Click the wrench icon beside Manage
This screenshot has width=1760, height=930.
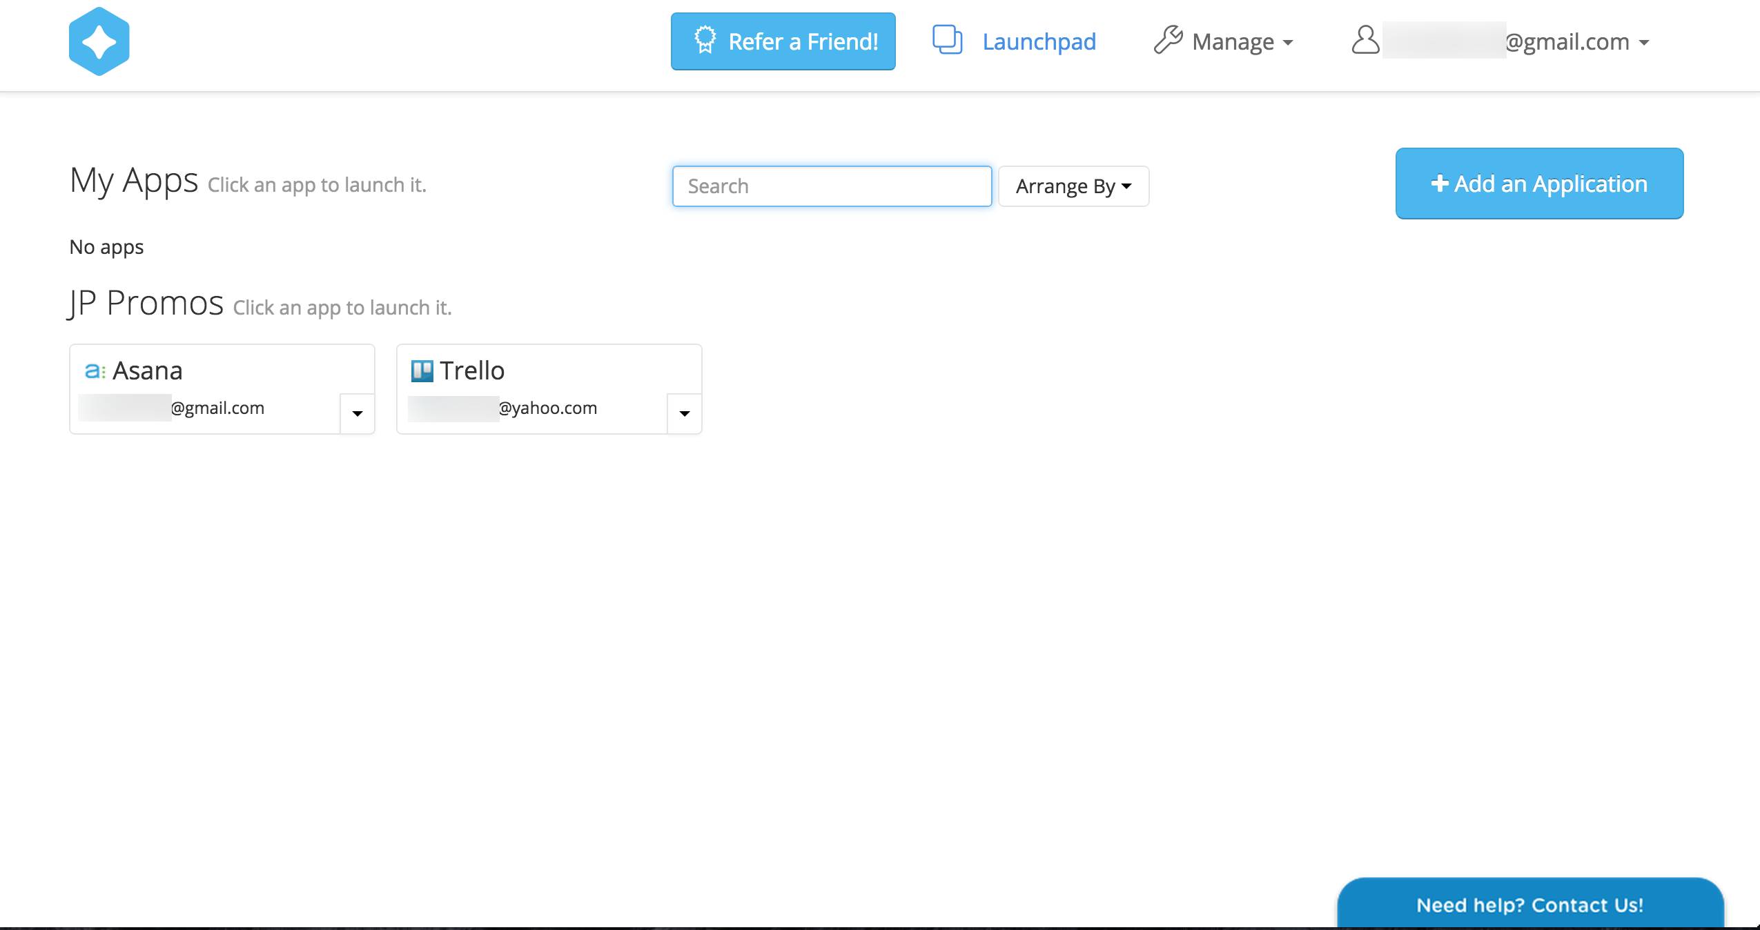tap(1168, 39)
